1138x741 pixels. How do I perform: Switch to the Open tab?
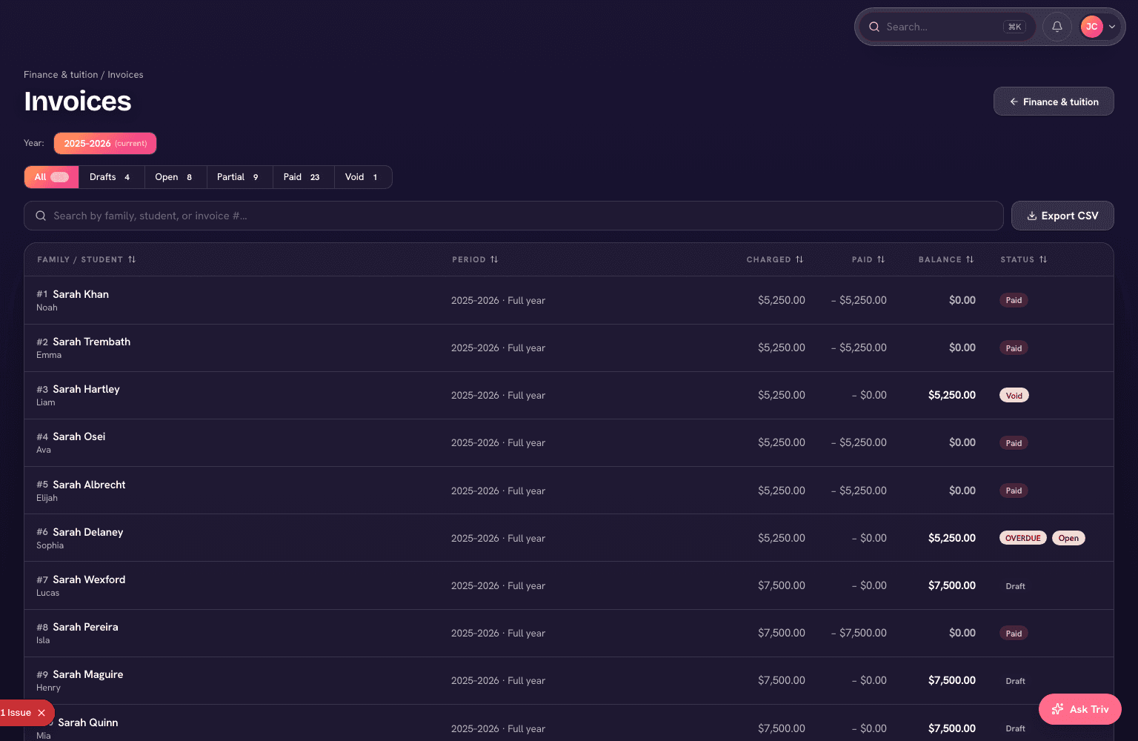tap(175, 177)
